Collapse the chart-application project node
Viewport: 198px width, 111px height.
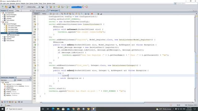pyautogui.click(x=1, y=13)
